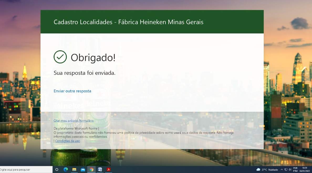The height and width of the screenshot is (173, 312).
Task: Focus the "Digite aqui para pesquisar" search box
Action: point(26,170)
